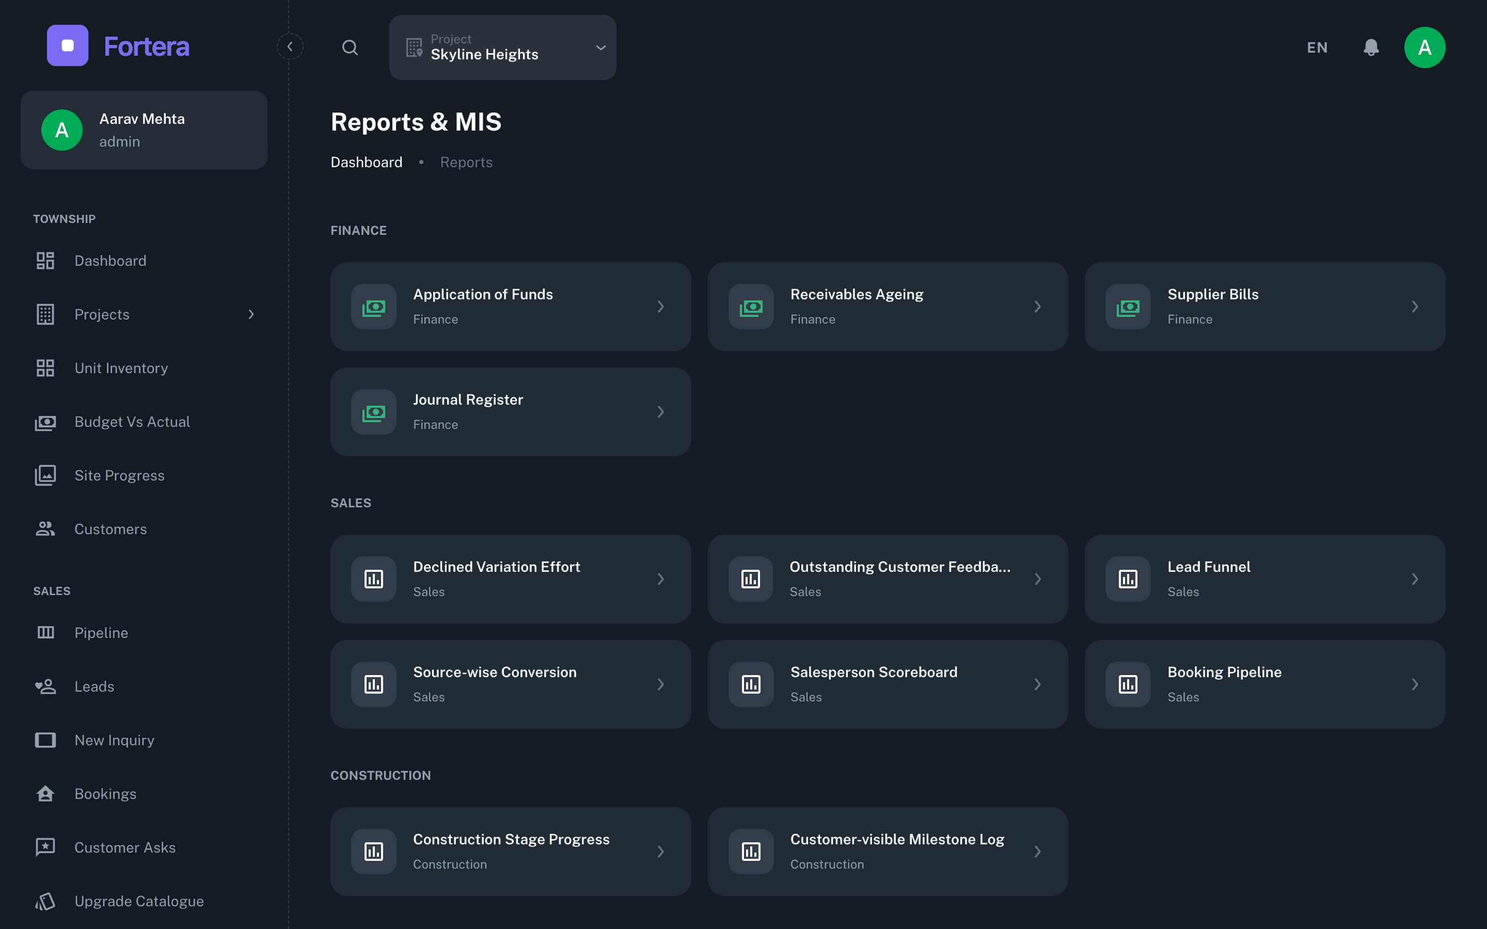Open the Project Skyline Heights dropdown

pyautogui.click(x=502, y=47)
